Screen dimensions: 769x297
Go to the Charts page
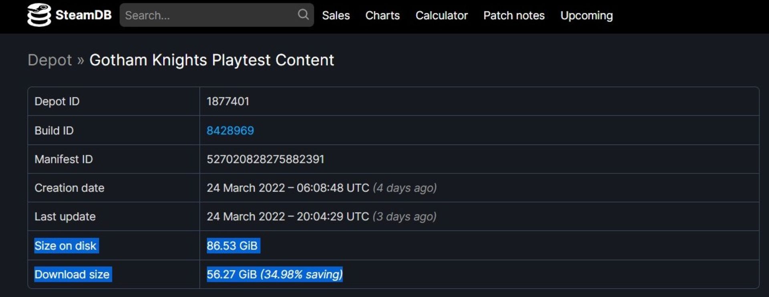pos(382,16)
